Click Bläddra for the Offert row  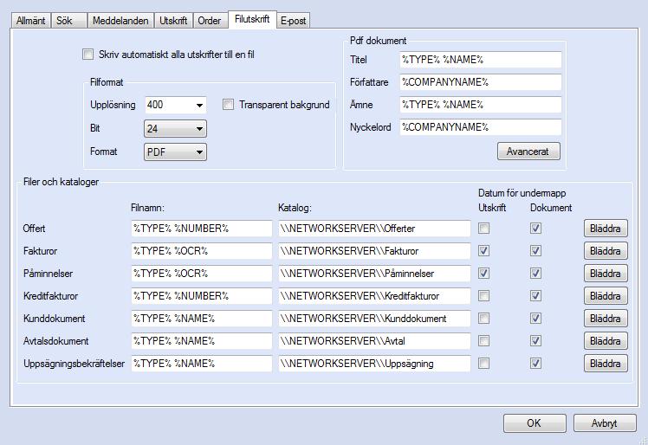click(x=606, y=228)
